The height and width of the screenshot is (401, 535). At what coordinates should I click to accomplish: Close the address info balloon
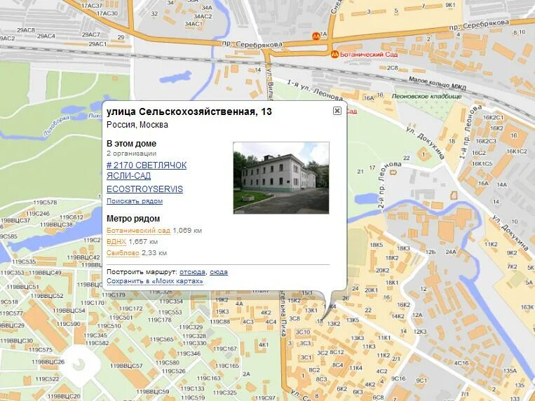(x=337, y=111)
